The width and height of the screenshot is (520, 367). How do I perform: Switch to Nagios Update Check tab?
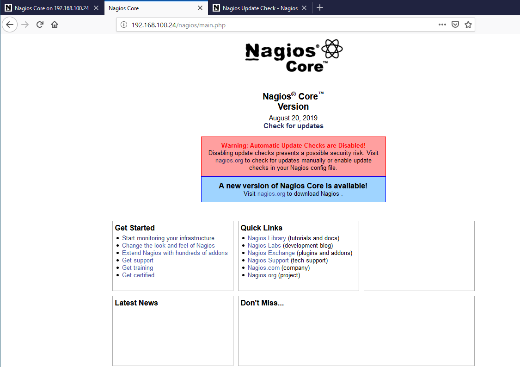(259, 8)
